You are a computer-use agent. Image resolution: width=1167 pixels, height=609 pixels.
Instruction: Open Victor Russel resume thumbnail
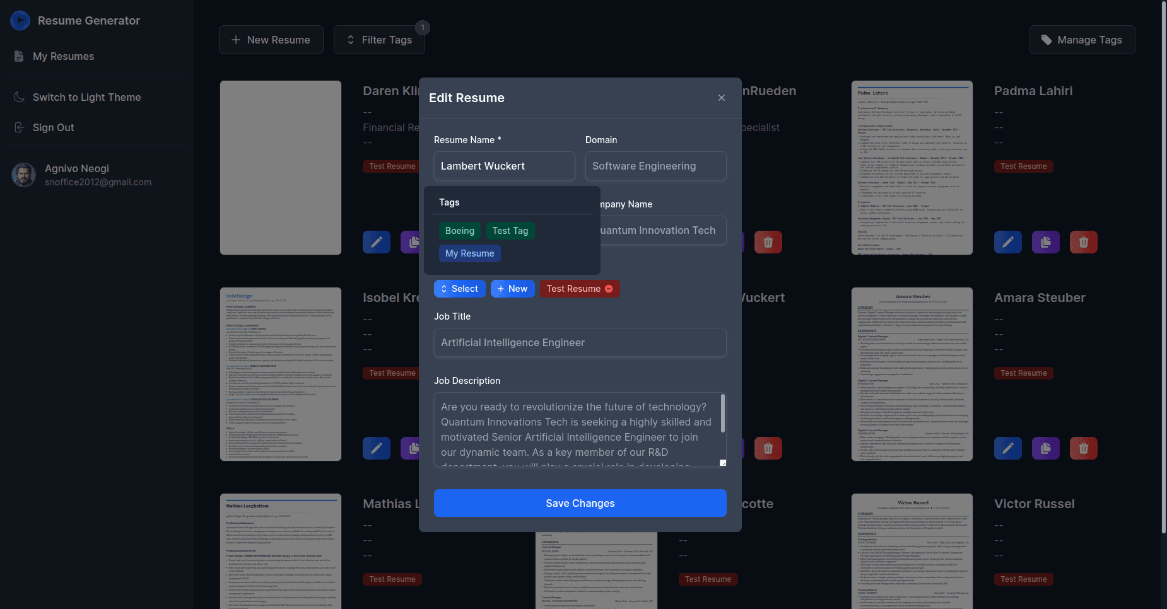click(912, 552)
